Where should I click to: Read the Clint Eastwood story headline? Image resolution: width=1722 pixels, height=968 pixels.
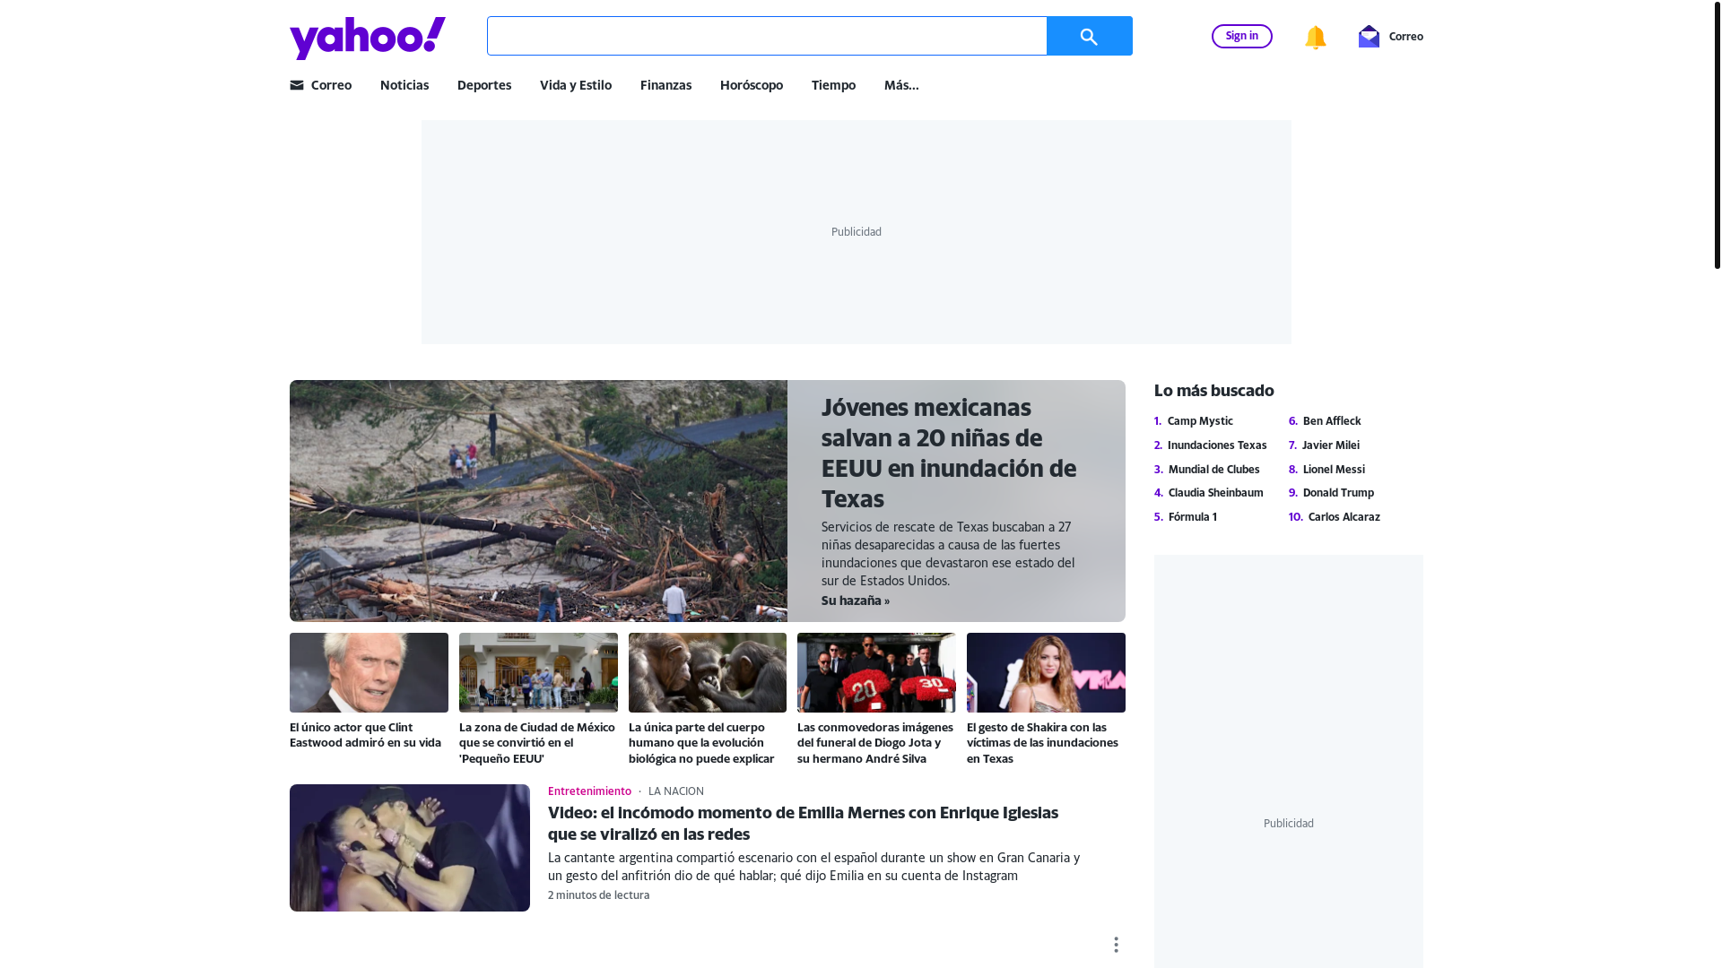click(x=367, y=735)
